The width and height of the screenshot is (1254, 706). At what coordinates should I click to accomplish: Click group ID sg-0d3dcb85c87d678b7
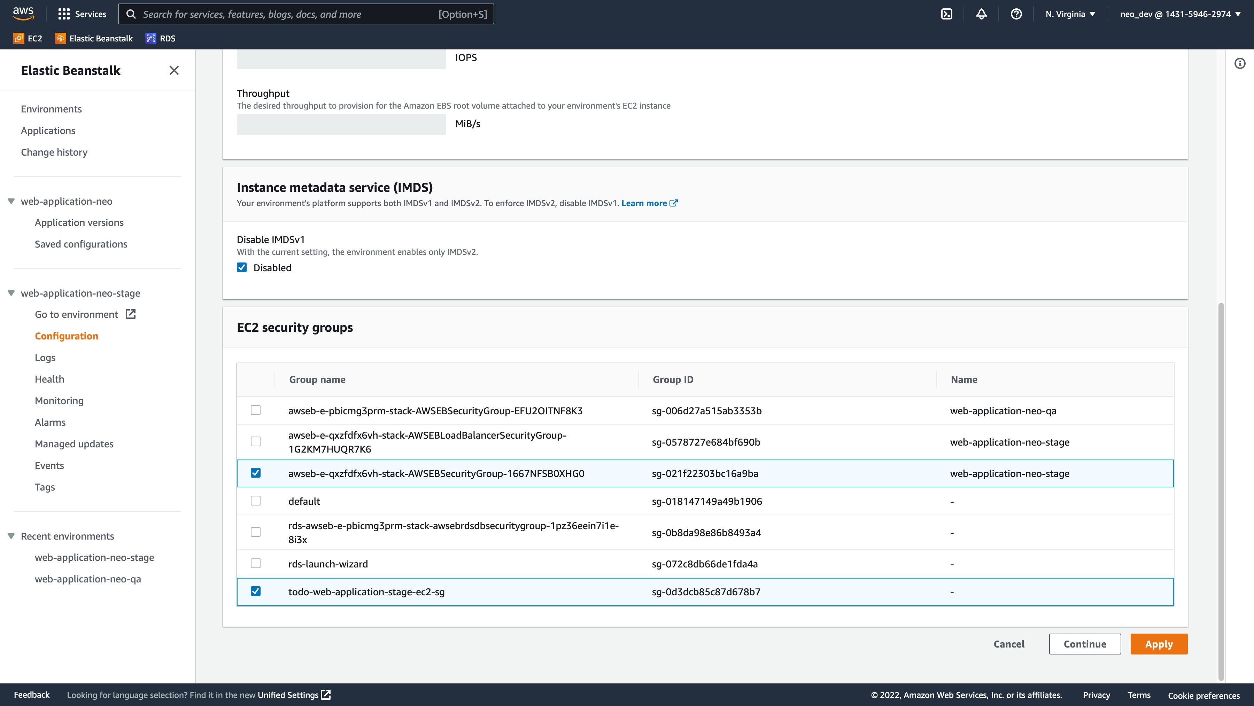pyautogui.click(x=706, y=592)
